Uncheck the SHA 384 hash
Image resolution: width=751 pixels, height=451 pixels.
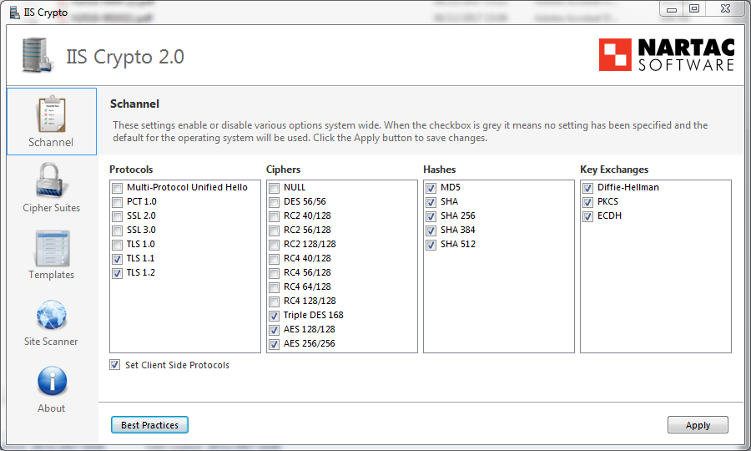tap(431, 231)
